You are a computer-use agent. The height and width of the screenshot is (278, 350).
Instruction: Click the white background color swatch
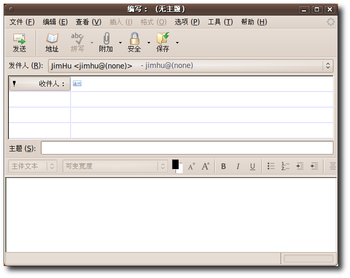click(x=180, y=170)
